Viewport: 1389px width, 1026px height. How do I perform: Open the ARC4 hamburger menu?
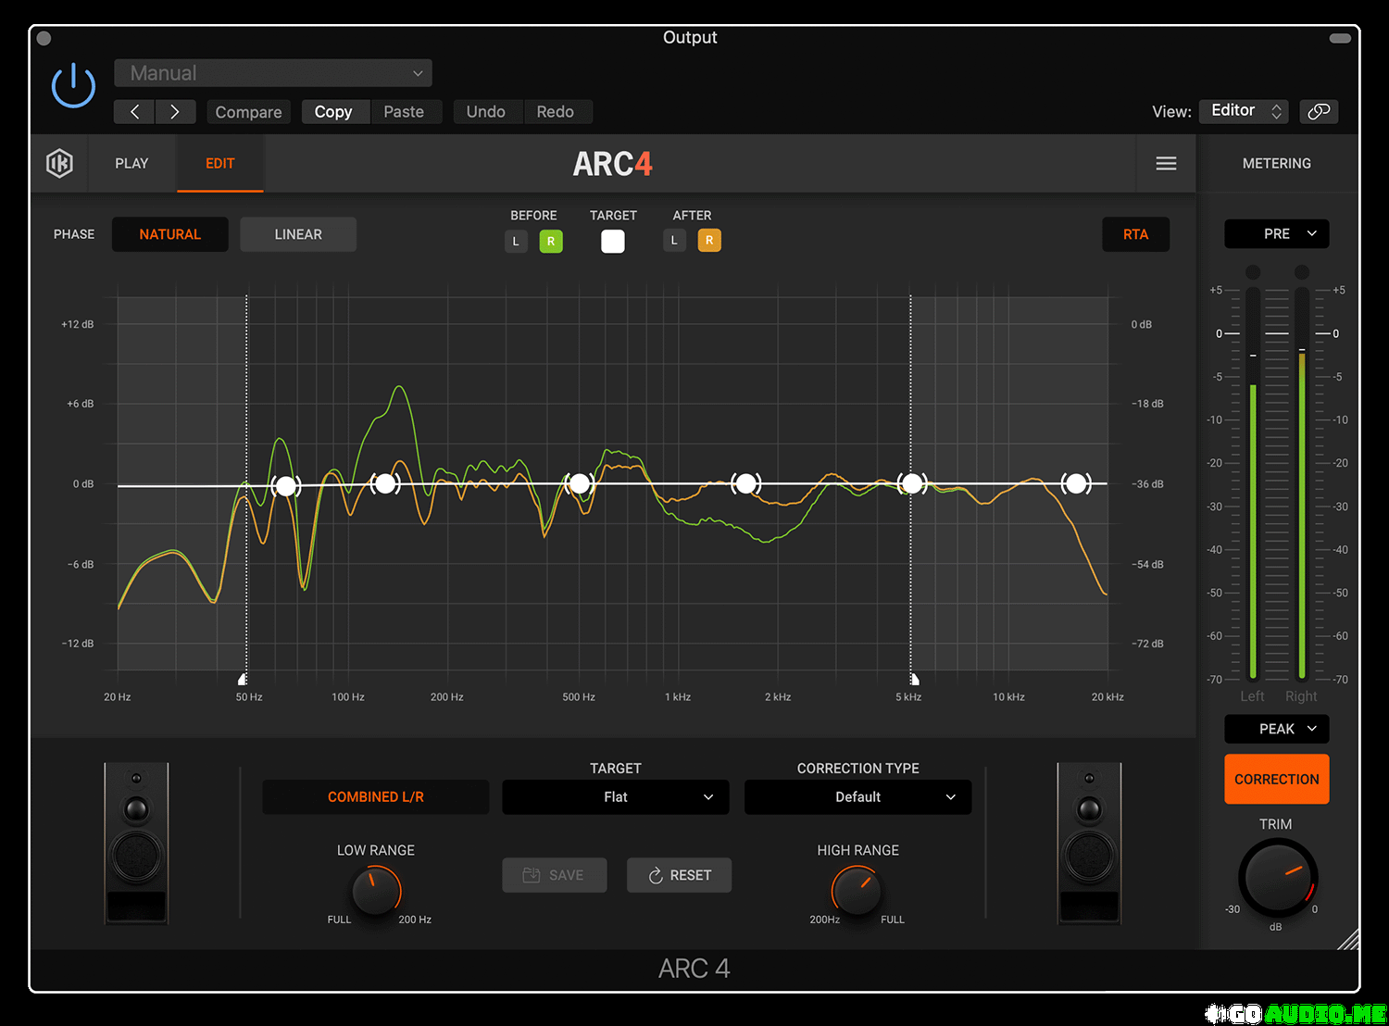1166,164
